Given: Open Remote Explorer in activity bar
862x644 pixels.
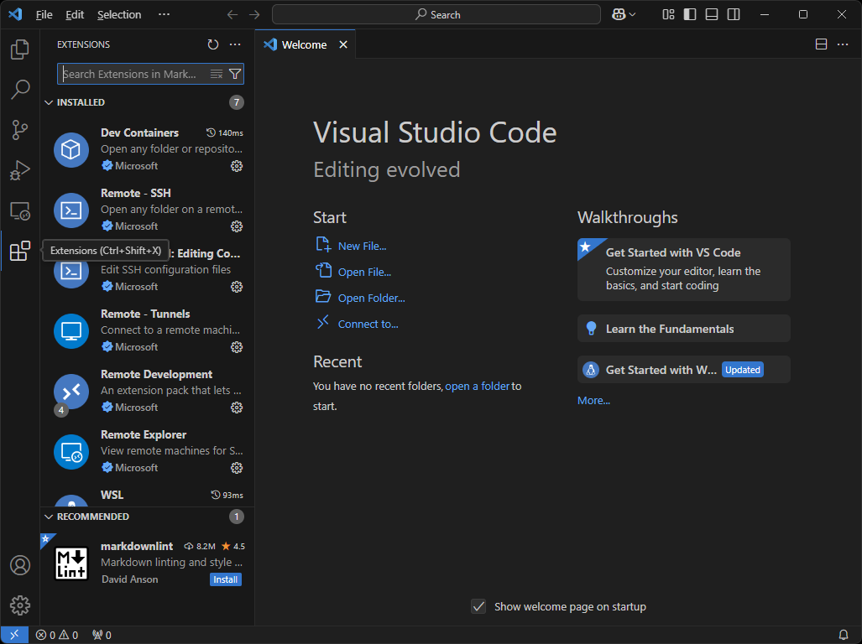Looking at the screenshot, I should tap(20, 211).
